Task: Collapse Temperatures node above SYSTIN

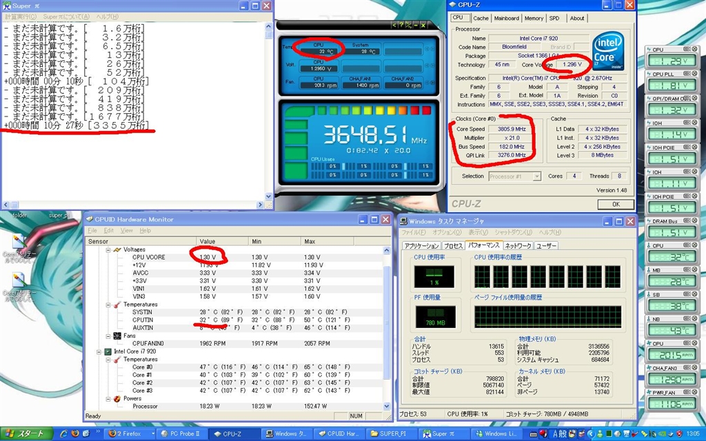Action: (x=108, y=305)
